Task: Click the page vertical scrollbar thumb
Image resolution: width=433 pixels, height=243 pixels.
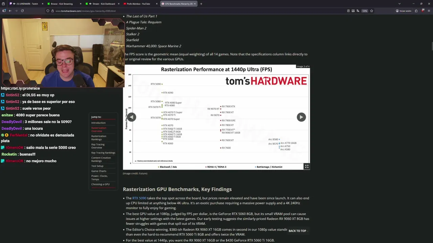Action: click(x=432, y=46)
